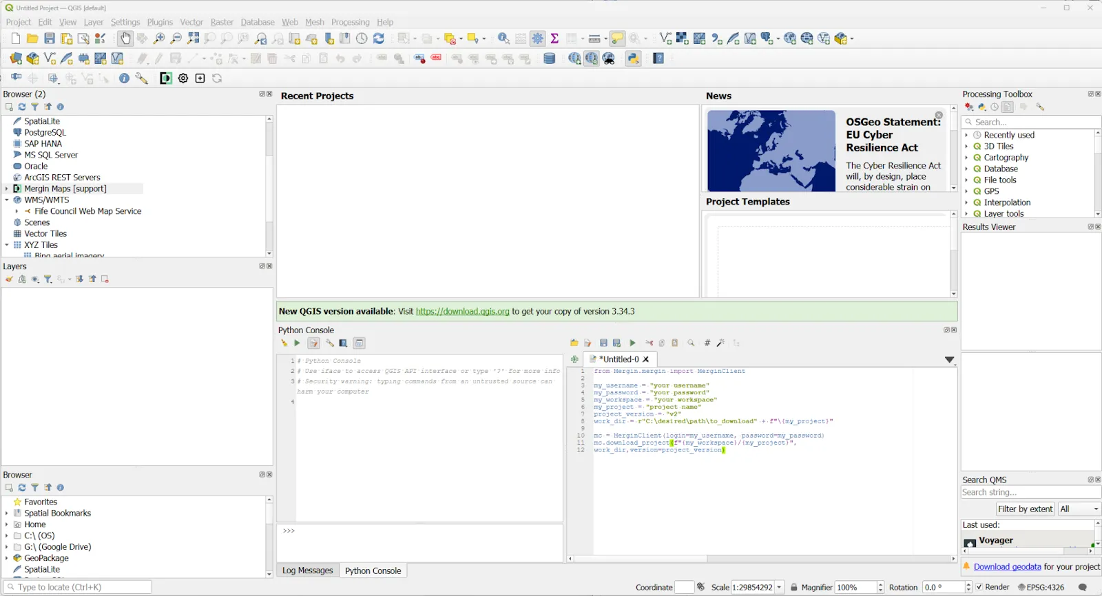The image size is (1102, 596).
Task: Select the Pan Map hand tool
Action: [125, 39]
